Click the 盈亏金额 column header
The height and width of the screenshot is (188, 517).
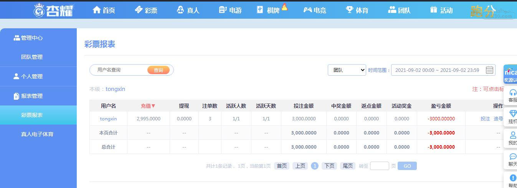(x=441, y=106)
